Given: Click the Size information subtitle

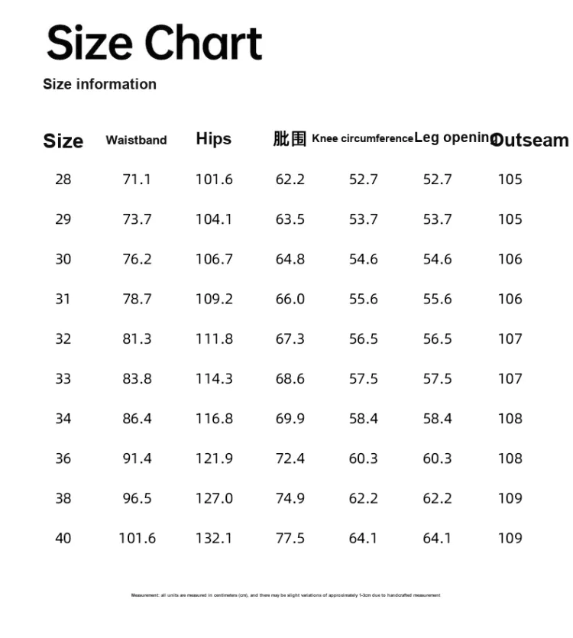Looking at the screenshot, I should pyautogui.click(x=99, y=84).
